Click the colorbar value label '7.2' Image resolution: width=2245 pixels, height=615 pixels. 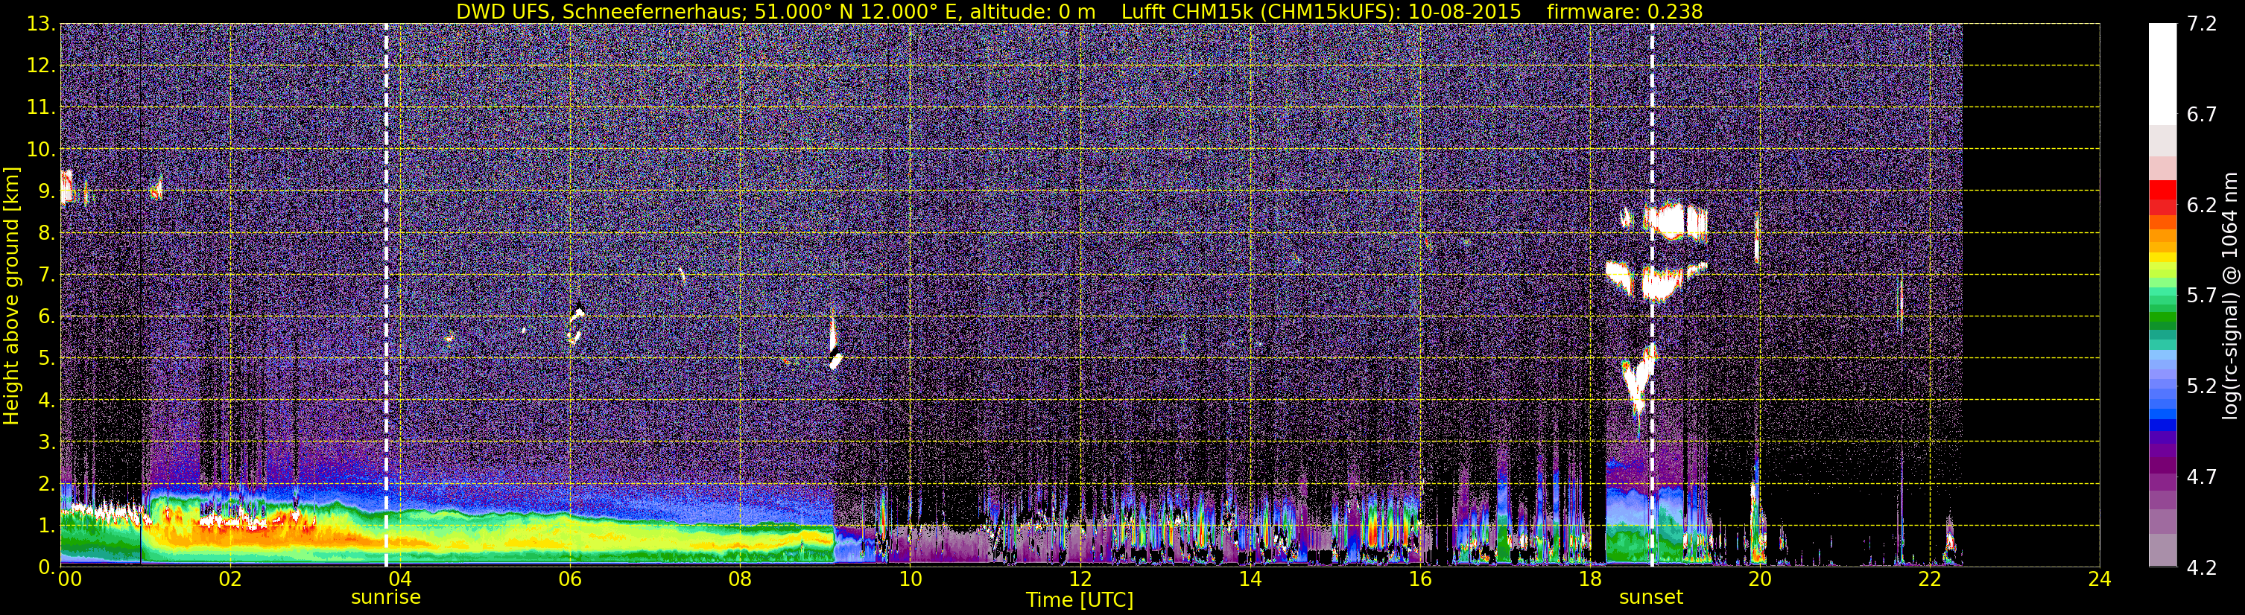(x=2202, y=25)
